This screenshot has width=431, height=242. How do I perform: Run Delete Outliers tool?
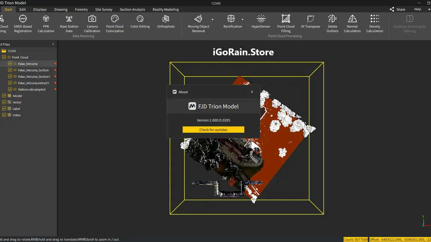point(333,24)
